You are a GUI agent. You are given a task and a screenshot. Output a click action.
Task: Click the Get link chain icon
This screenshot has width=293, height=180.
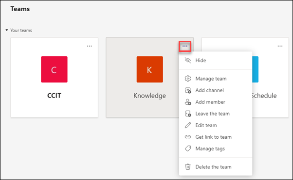pyautogui.click(x=188, y=137)
